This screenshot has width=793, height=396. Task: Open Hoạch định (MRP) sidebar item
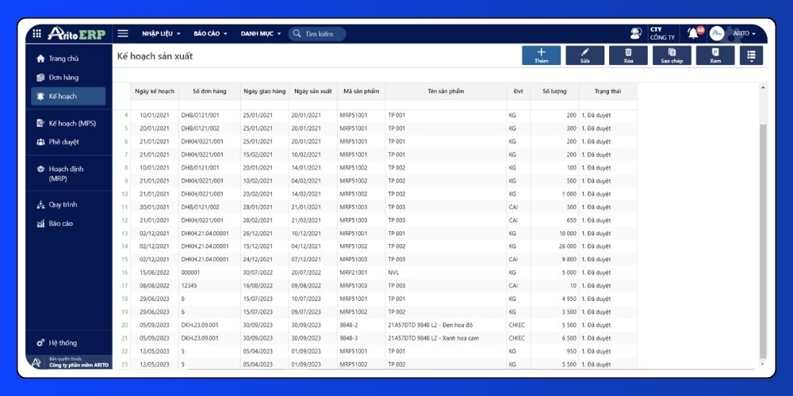click(66, 173)
